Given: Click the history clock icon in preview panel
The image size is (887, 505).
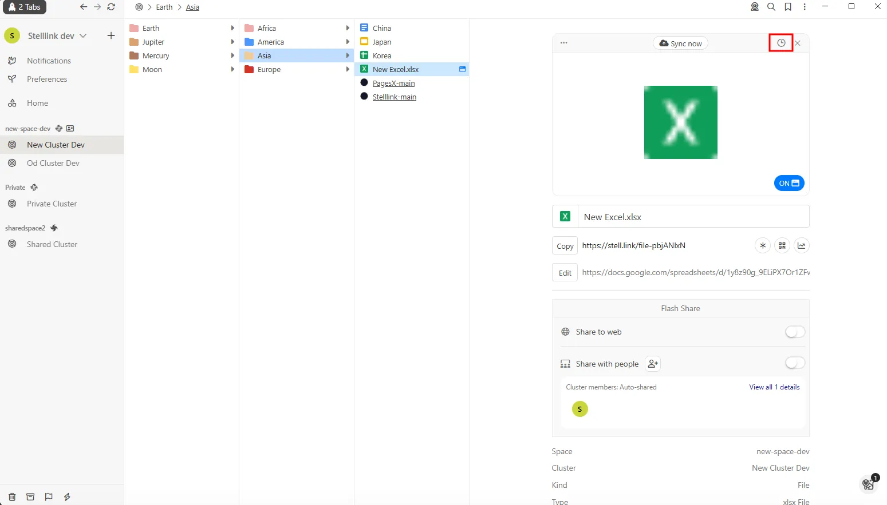Looking at the screenshot, I should (780, 43).
